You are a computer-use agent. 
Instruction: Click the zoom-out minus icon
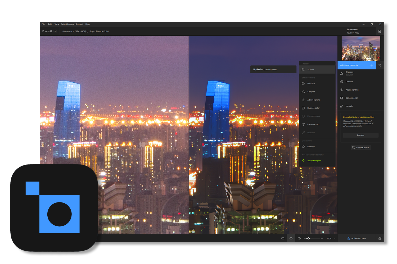click(305, 238)
